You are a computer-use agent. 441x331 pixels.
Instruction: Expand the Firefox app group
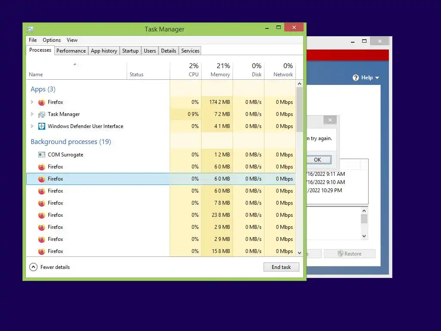(x=32, y=102)
